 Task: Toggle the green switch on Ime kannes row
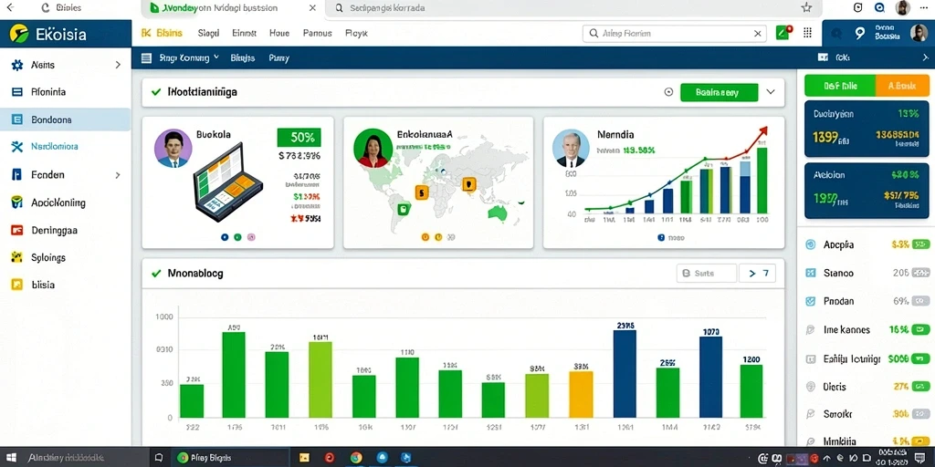click(922, 330)
